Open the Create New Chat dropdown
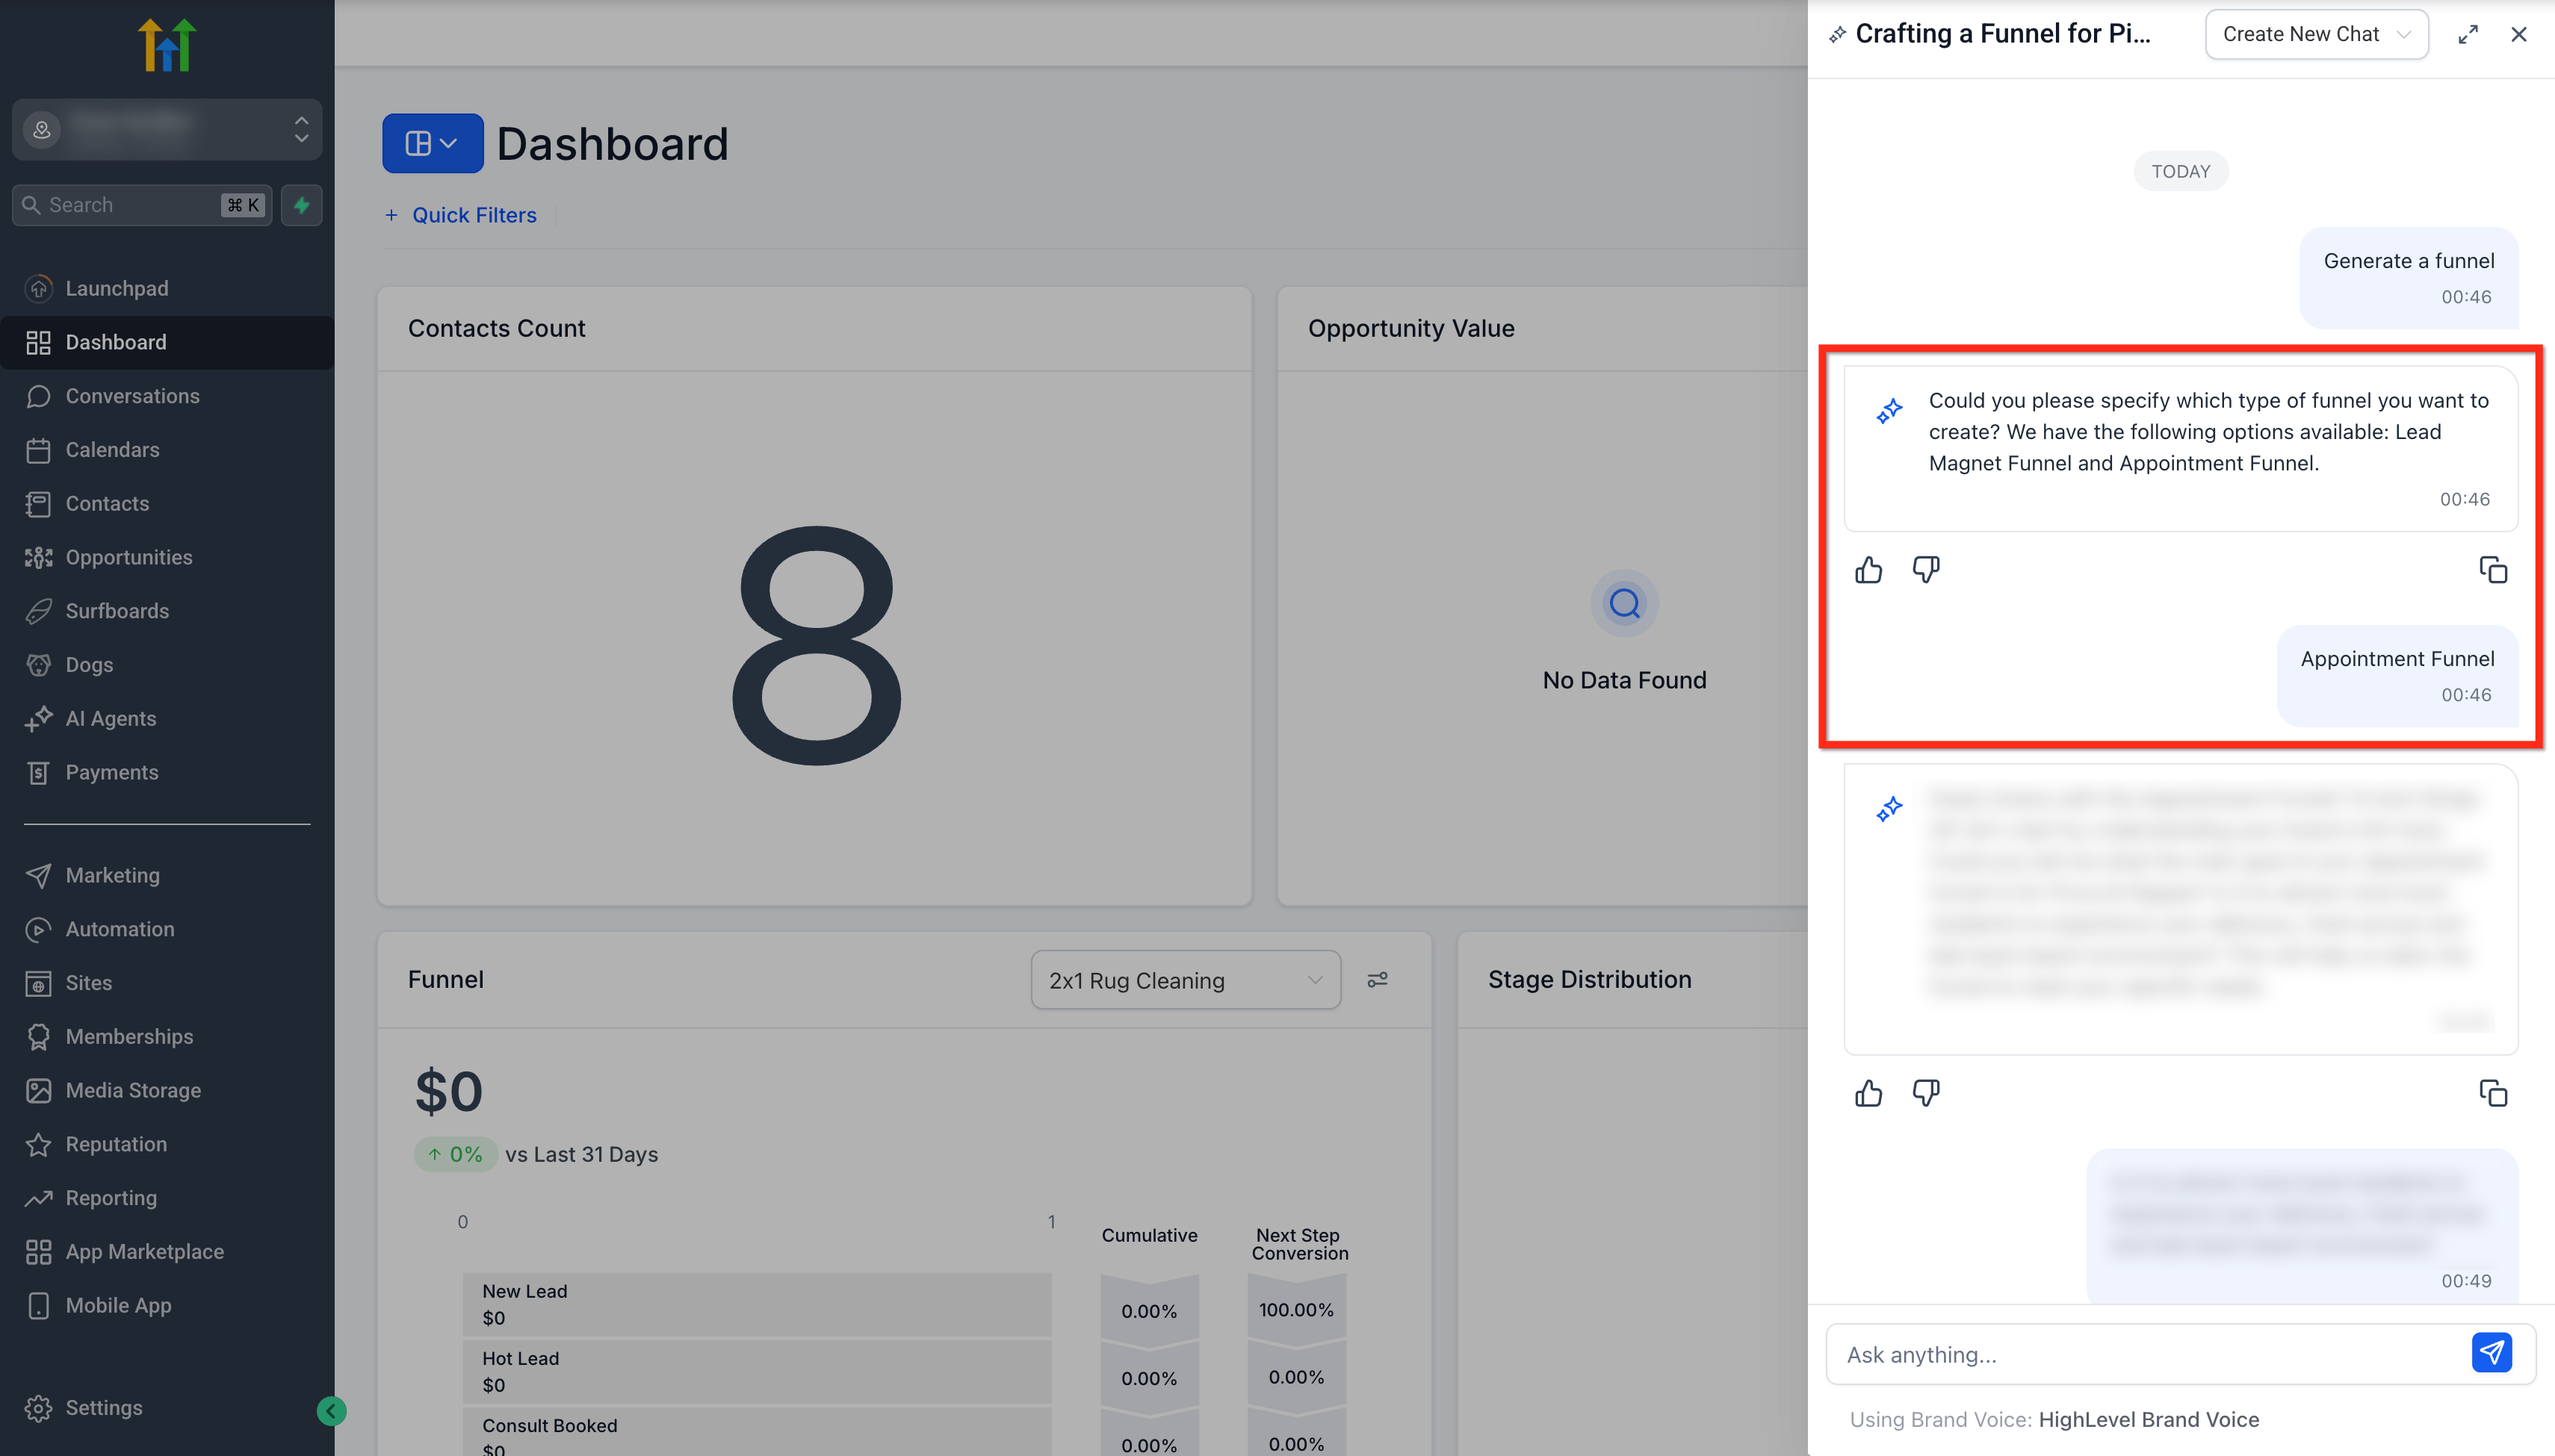 click(2316, 34)
